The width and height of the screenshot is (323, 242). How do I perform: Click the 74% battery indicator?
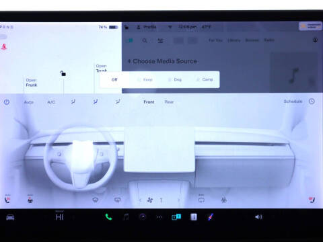coord(108,27)
